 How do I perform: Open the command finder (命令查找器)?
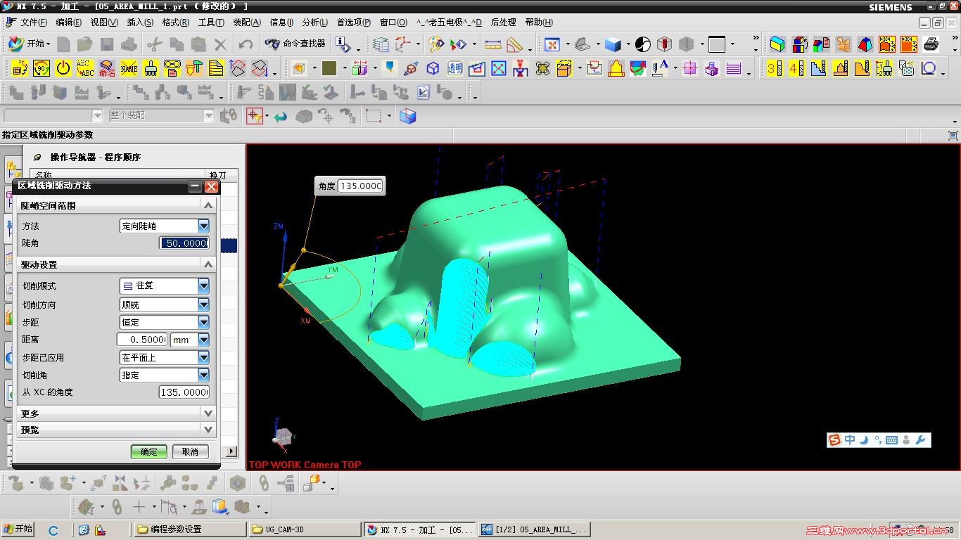click(x=295, y=44)
